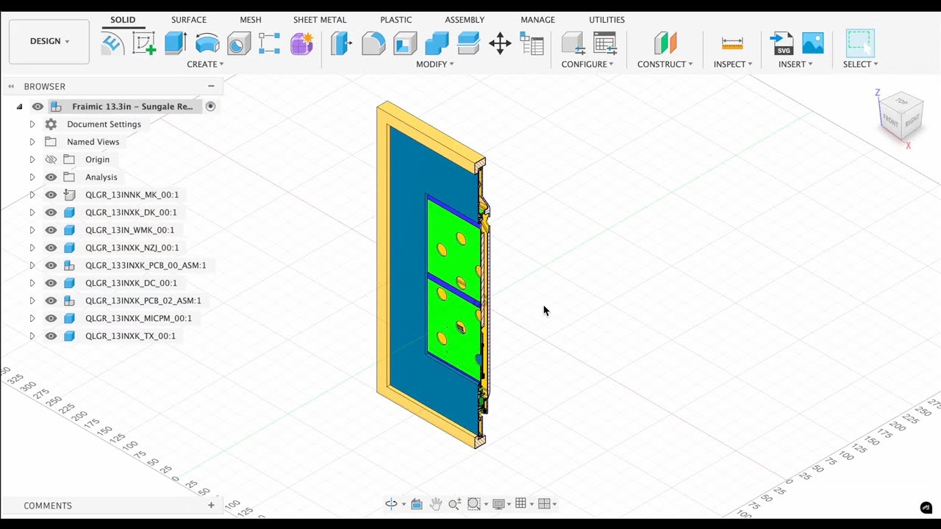Viewport: 941px width, 529px height.
Task: Expand the Named Views folder
Action: click(32, 142)
